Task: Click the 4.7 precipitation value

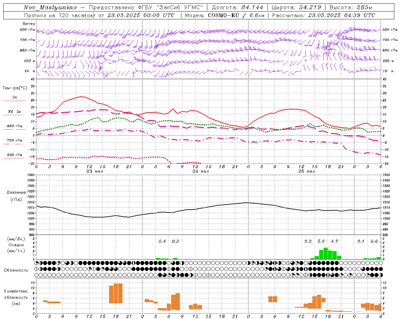Action: [x=334, y=241]
